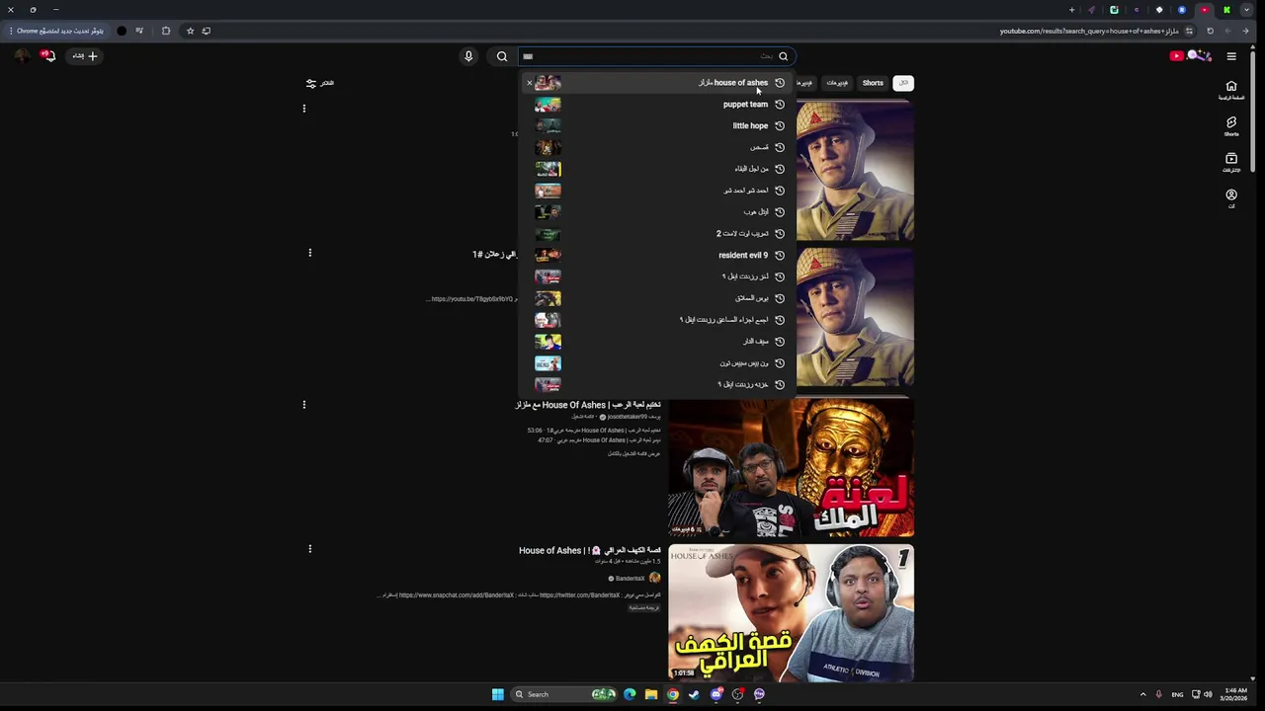Select the Videos (فيديوهات) filter chip
The image size is (1265, 711).
point(837,83)
